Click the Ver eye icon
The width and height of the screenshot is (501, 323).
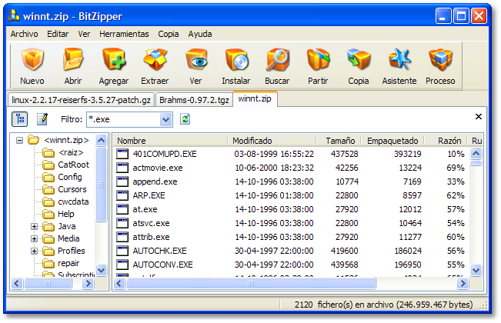[196, 60]
